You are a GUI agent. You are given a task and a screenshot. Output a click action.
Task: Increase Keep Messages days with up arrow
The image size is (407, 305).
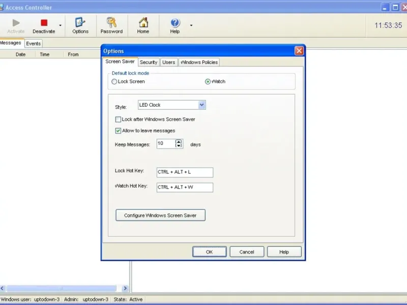(x=179, y=142)
